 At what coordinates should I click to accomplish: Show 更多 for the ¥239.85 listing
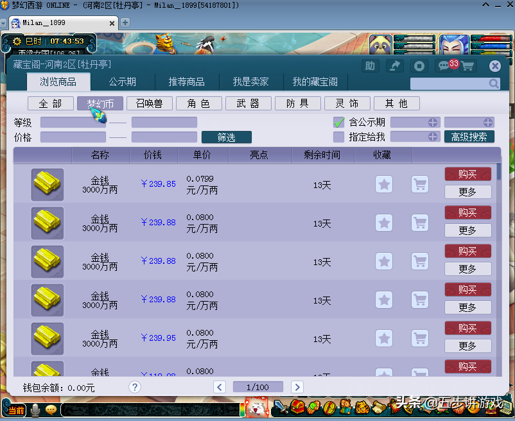pos(468,192)
